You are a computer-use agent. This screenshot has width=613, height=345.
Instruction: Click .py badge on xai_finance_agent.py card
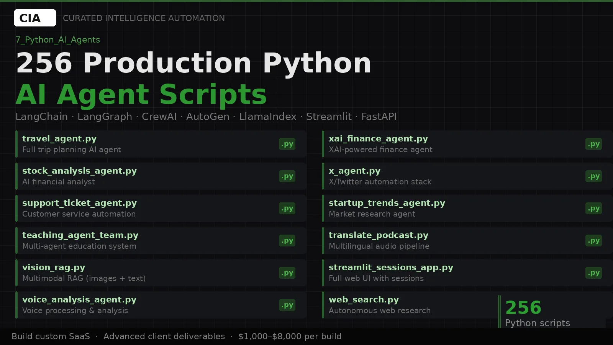pos(593,144)
